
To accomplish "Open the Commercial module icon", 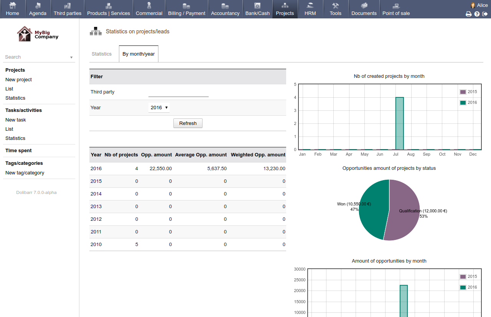I will click(149, 5).
